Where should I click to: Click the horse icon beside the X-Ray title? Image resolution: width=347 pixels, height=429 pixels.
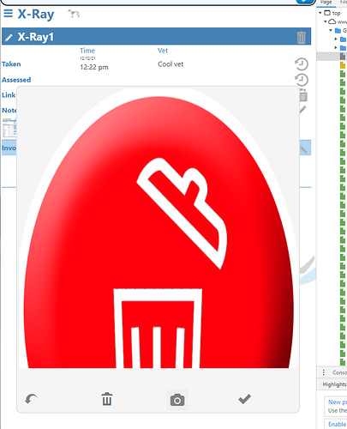pyautogui.click(x=74, y=14)
